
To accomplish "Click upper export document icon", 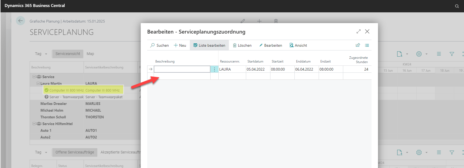I will point(399,54).
